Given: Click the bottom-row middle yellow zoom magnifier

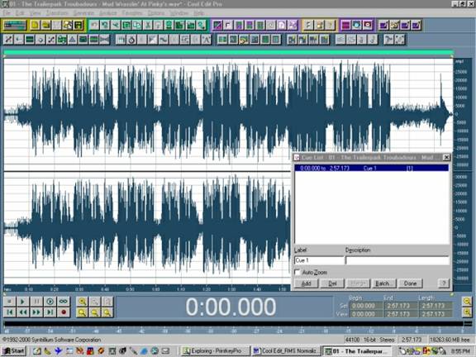Looking at the screenshot, I should tap(95, 312).
